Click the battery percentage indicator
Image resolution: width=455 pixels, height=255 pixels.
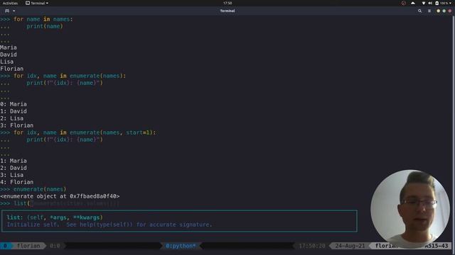point(441,3)
